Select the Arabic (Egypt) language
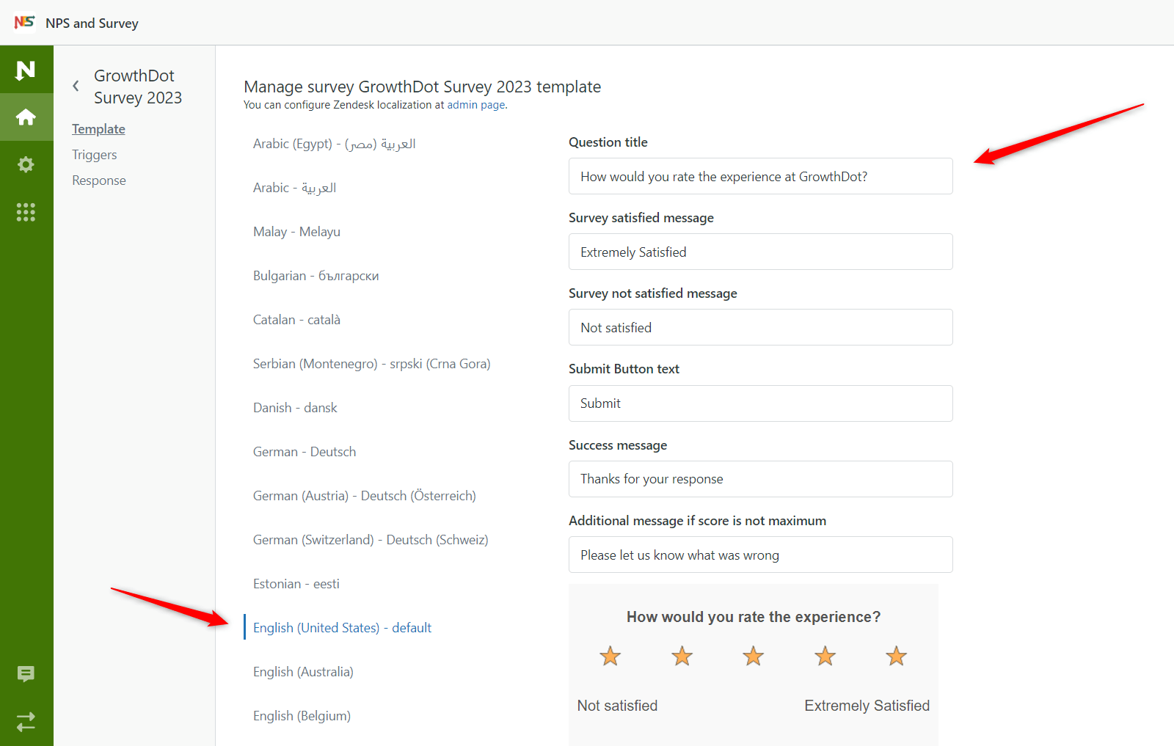This screenshot has height=746, width=1174. [x=335, y=144]
